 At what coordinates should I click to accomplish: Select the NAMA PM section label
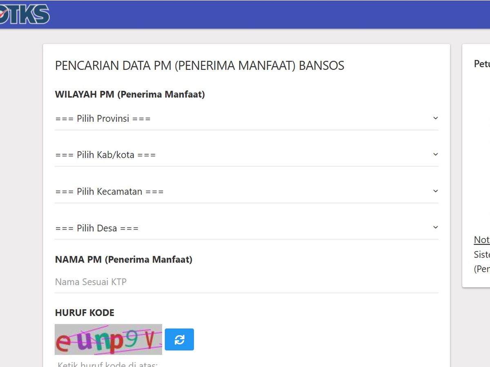pyautogui.click(x=123, y=259)
